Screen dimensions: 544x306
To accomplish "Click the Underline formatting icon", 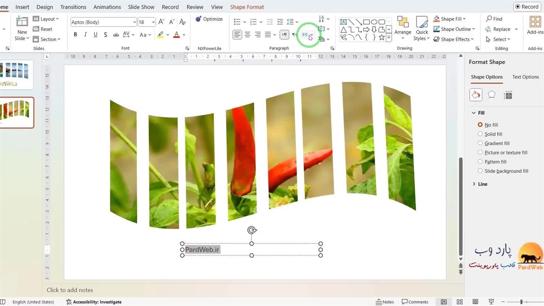I will pyautogui.click(x=95, y=35).
